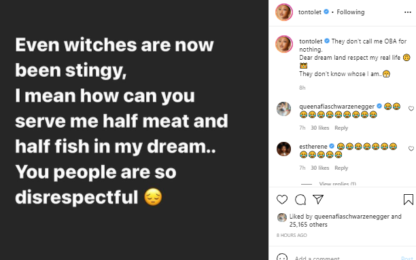Open queenafiaschwarzenegger's comment avatar
The height and width of the screenshot is (260, 416).
[283, 109]
